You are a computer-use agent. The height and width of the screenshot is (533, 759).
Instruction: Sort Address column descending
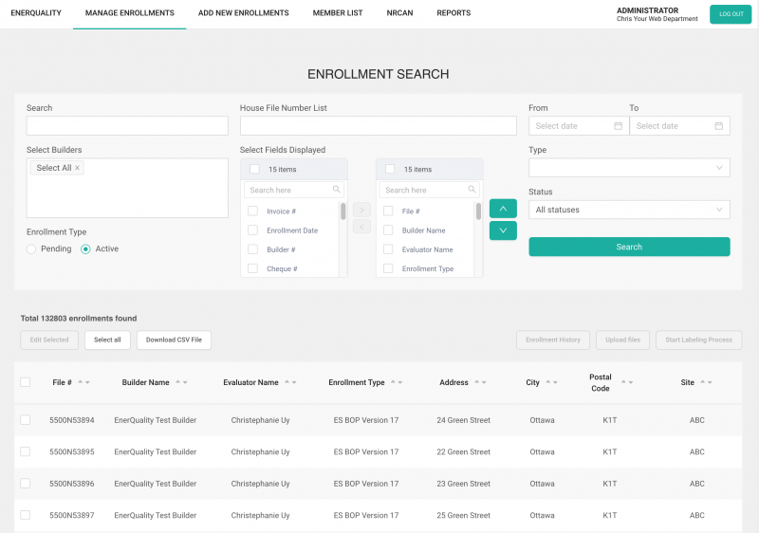tap(484, 382)
